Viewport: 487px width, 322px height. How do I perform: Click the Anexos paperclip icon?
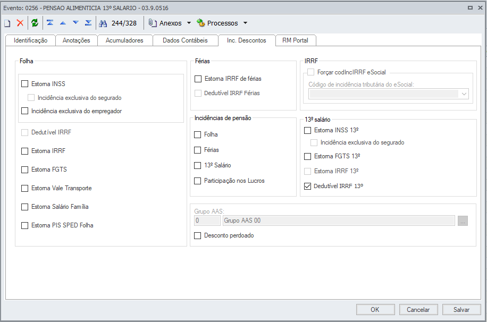(x=153, y=23)
